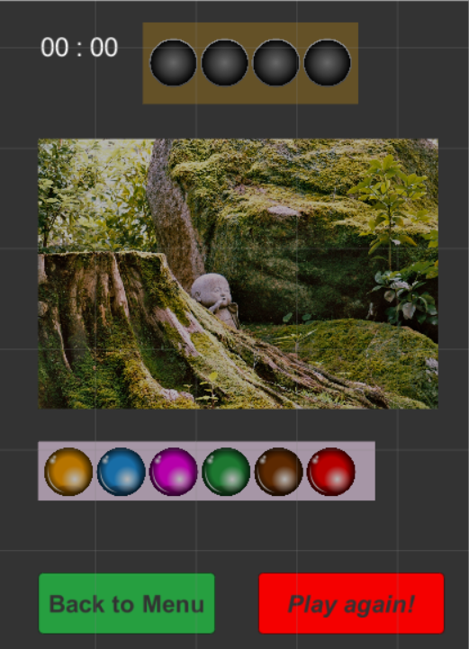Select the green ball in the palette
Viewport: 469px width, 649px height.
[226, 472]
